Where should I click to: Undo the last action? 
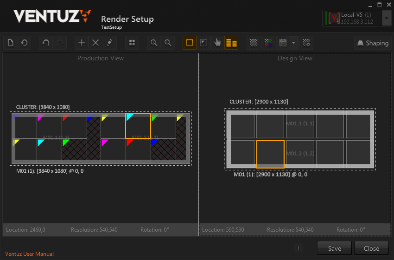pos(45,43)
